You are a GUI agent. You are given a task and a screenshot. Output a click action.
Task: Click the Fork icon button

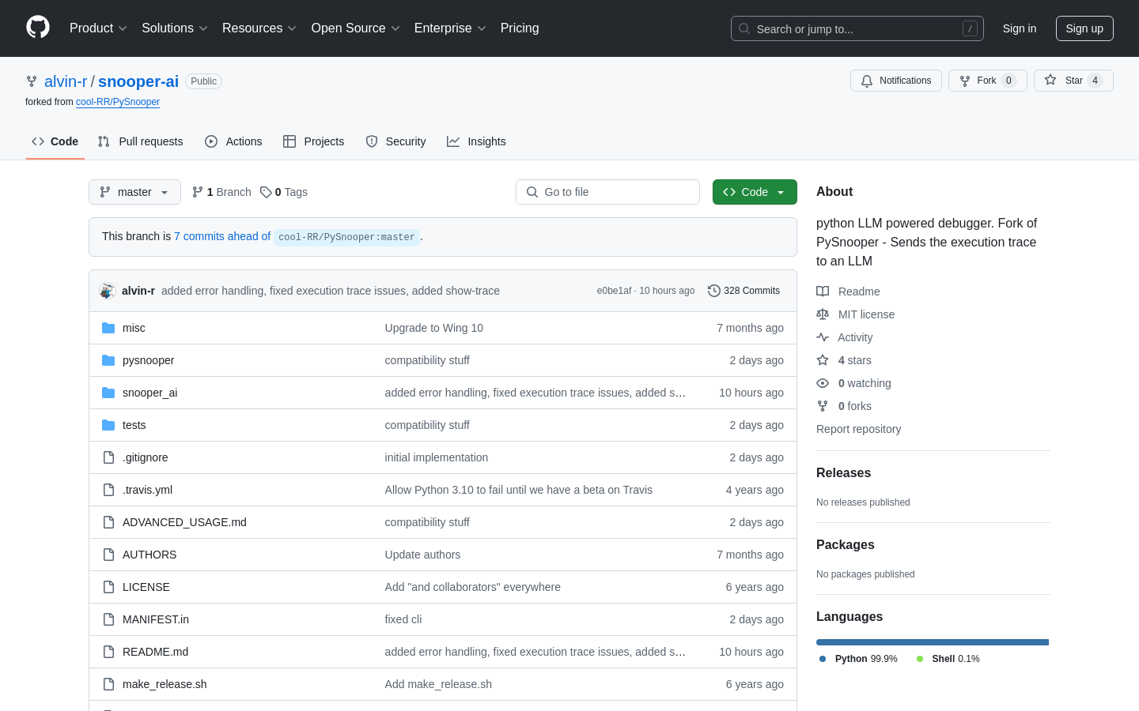965,81
